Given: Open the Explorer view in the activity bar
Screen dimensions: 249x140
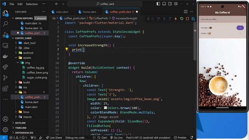Looking at the screenshot, I should (x=5, y=13).
